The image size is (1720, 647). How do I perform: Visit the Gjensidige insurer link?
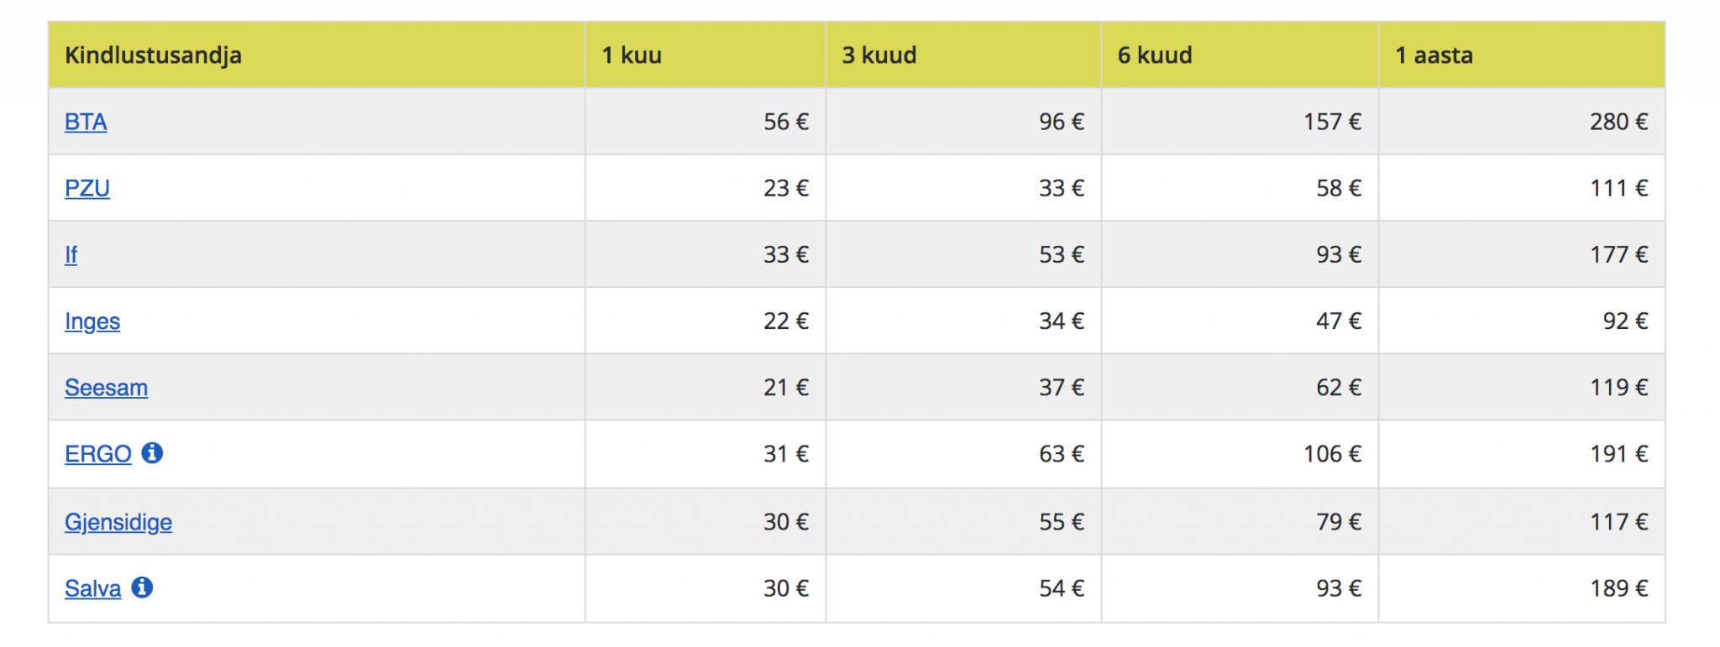[118, 522]
